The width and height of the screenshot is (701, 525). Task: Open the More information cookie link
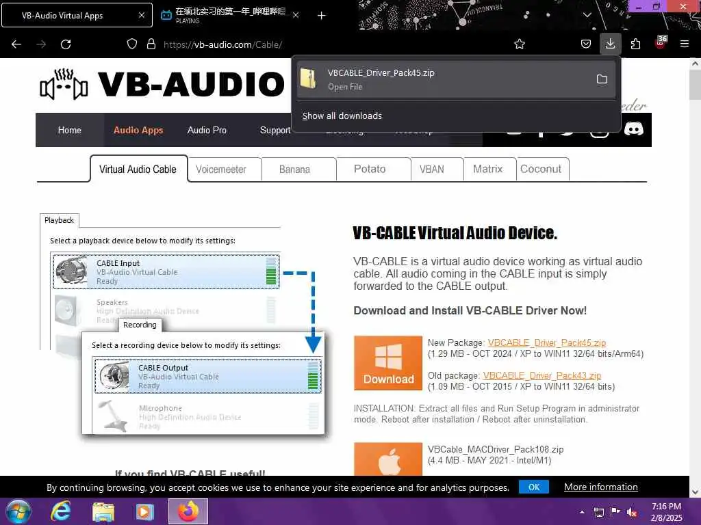pos(601,487)
